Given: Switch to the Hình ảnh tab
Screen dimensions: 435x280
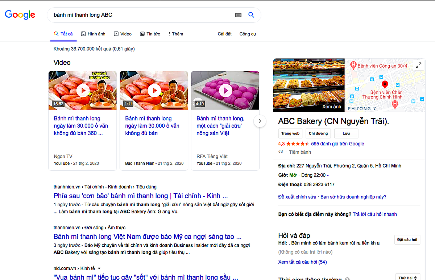Looking at the screenshot, I should pos(93,34).
